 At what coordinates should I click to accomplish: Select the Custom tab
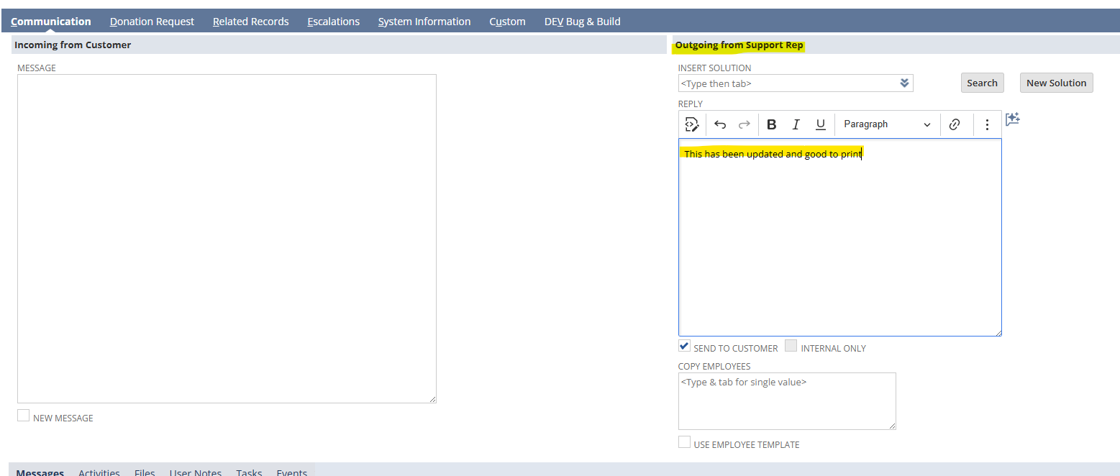507,22
